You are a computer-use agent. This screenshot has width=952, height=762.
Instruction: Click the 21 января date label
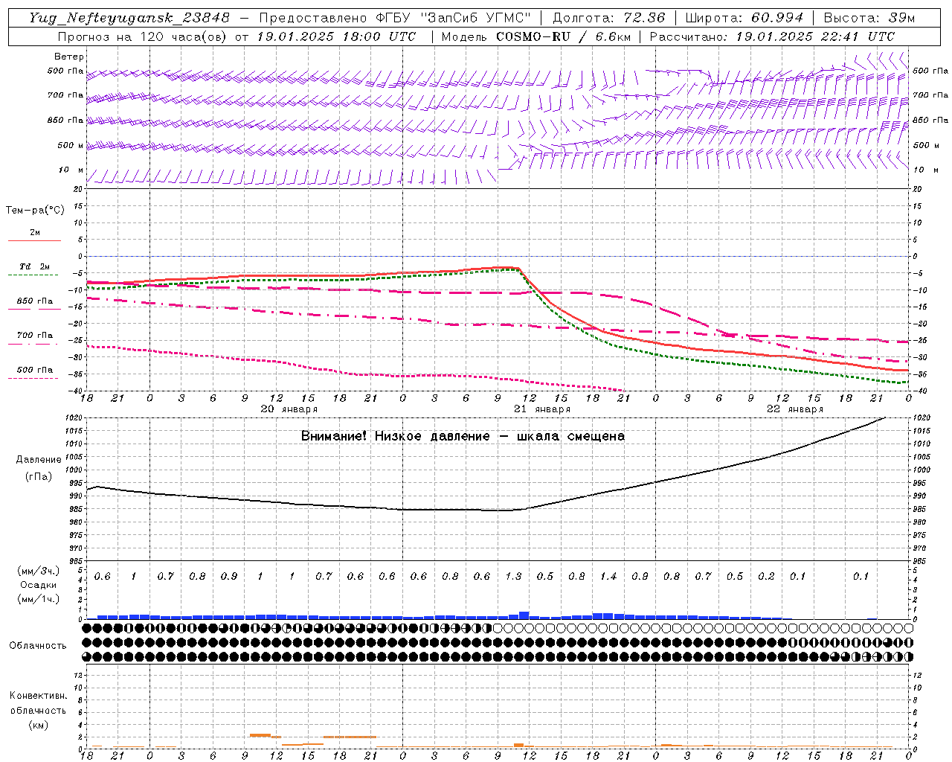click(x=542, y=409)
